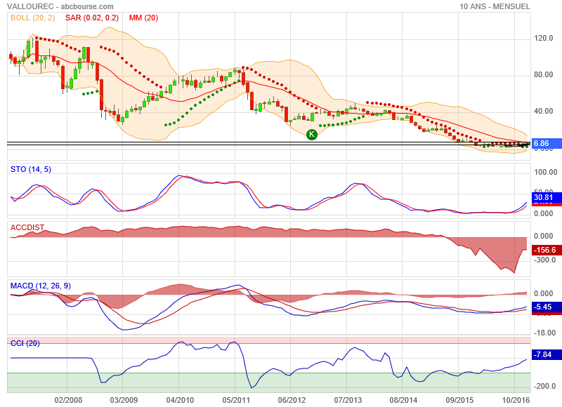Click the -300.0 ACCDIST axis label
This screenshot has height=407, width=562.
point(545,260)
